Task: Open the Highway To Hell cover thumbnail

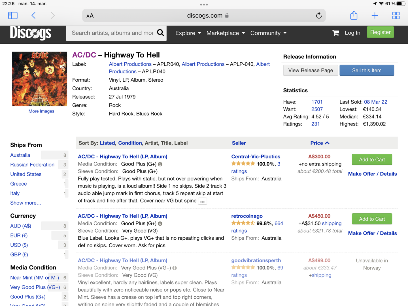Action: (x=40, y=79)
